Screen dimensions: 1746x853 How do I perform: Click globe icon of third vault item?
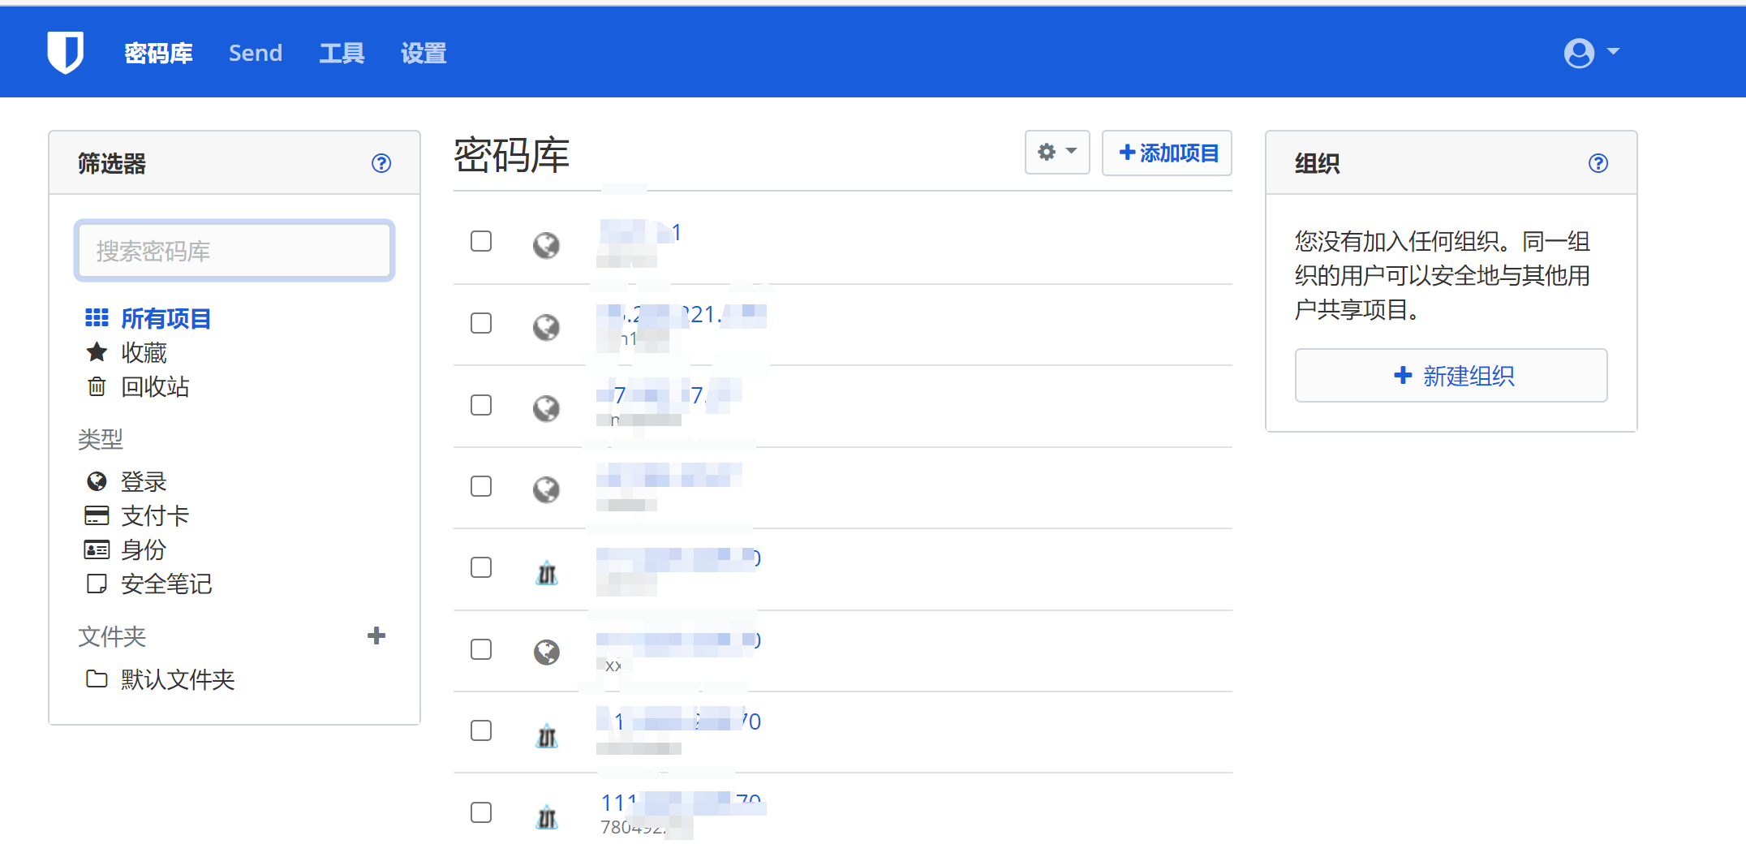(x=546, y=408)
